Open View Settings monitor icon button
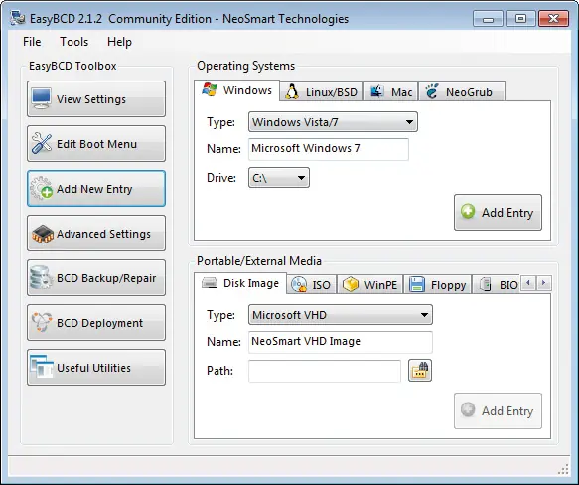The height and width of the screenshot is (485, 579). point(41,98)
